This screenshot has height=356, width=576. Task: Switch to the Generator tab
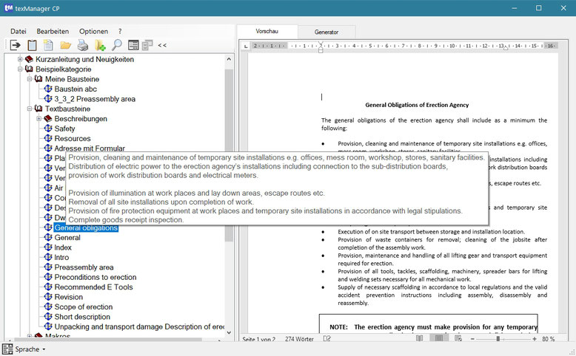326,32
